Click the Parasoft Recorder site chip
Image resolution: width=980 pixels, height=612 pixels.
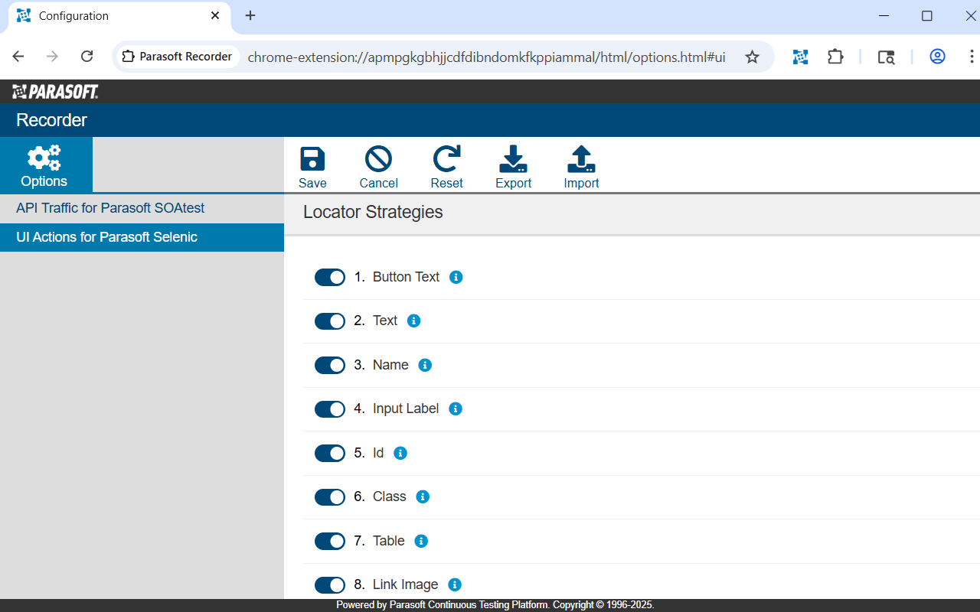(177, 57)
